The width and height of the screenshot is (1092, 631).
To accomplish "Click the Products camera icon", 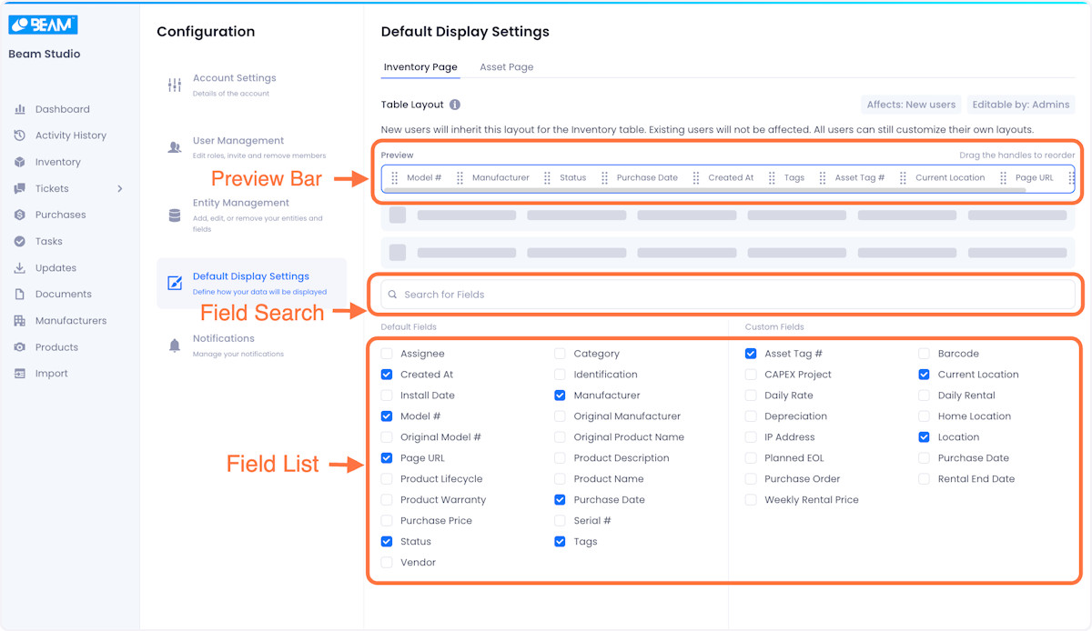I will pyautogui.click(x=20, y=347).
